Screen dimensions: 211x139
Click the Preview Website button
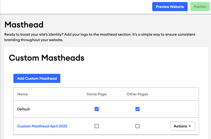point(170,7)
